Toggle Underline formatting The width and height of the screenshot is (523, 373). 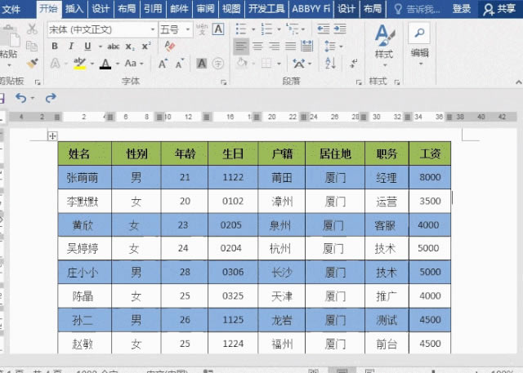tap(87, 47)
